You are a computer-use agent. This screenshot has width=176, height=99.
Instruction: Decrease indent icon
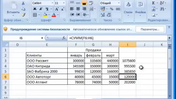pyautogui.click(x=72, y=15)
